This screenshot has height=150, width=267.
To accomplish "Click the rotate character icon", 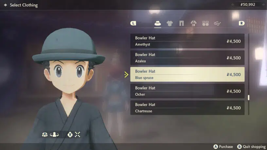I will pyautogui.click(x=54, y=135).
